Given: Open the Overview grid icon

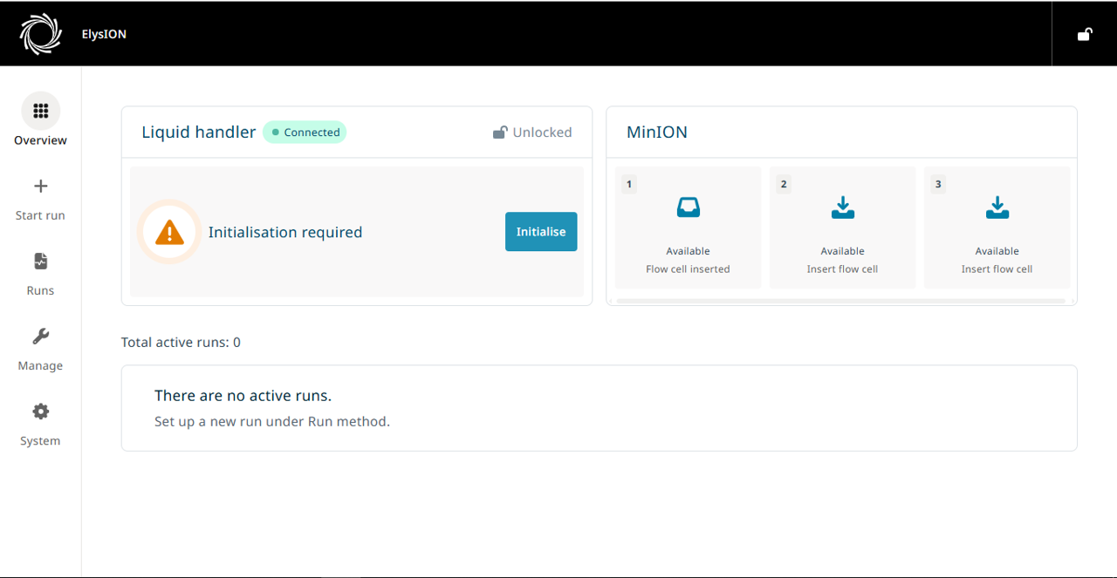Looking at the screenshot, I should (40, 111).
